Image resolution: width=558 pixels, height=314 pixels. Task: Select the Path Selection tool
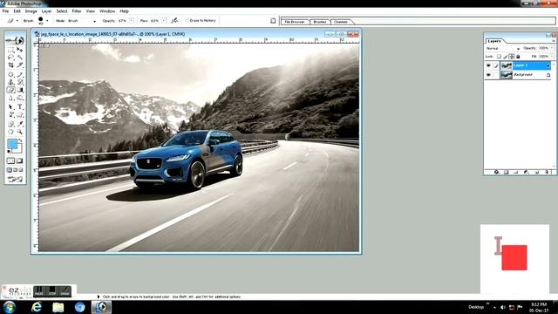(11, 107)
